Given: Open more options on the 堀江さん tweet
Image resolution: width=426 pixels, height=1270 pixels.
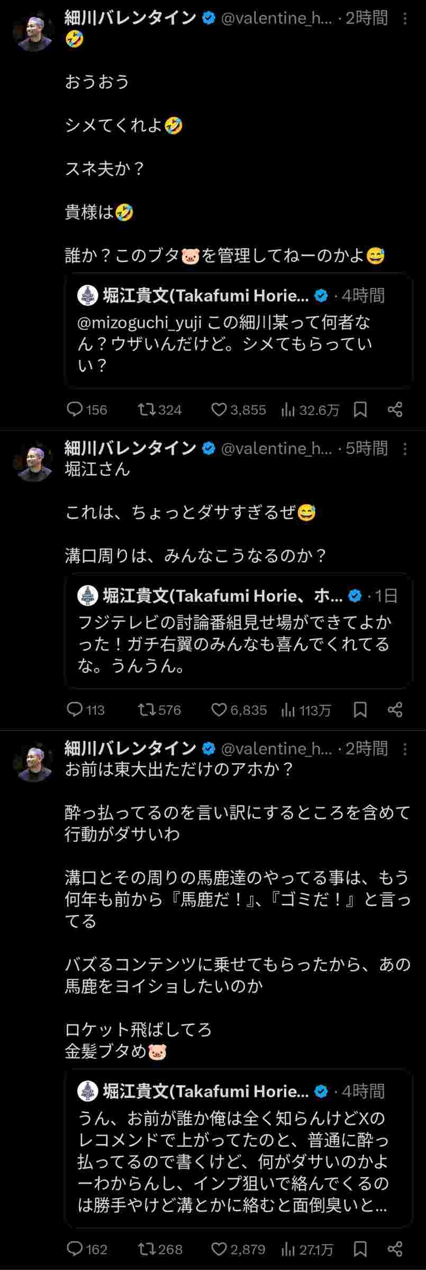Looking at the screenshot, I should [405, 449].
